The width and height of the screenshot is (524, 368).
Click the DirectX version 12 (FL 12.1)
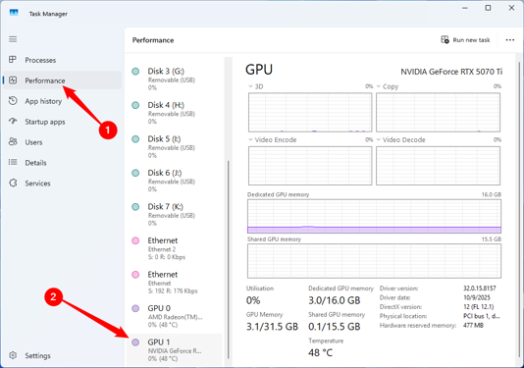479,307
